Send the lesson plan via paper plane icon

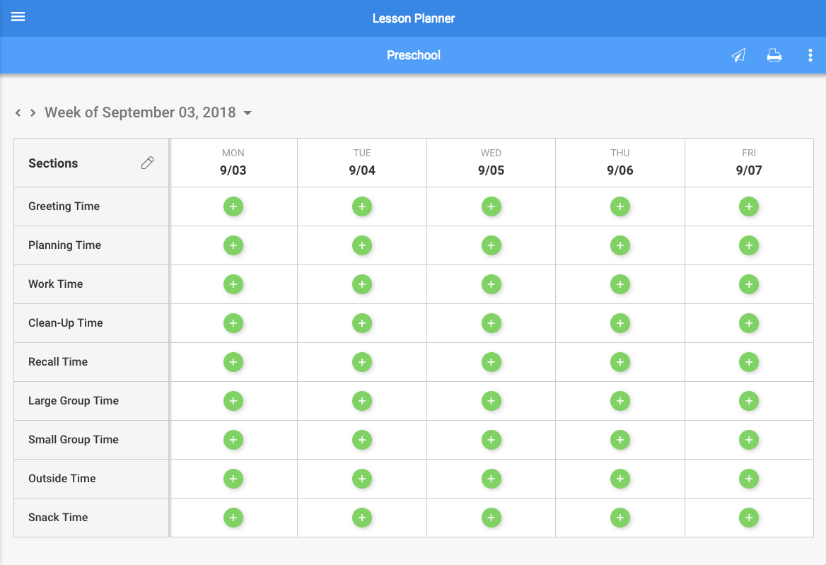click(738, 54)
